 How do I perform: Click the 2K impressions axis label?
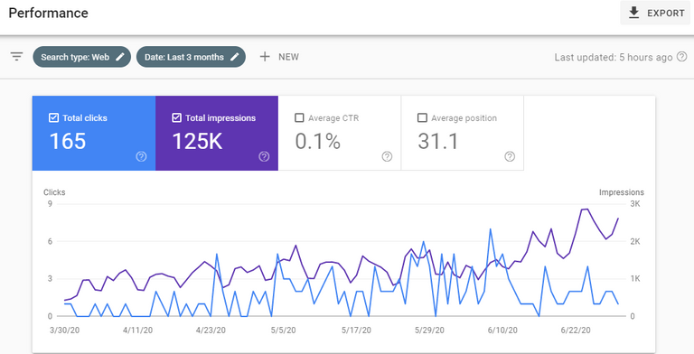pyautogui.click(x=635, y=241)
